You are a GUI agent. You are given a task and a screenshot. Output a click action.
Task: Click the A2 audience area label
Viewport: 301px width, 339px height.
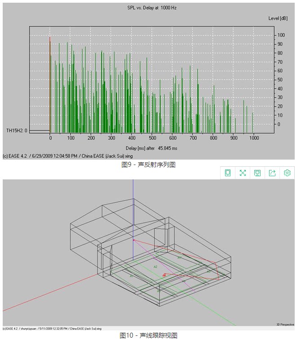click(x=155, y=267)
